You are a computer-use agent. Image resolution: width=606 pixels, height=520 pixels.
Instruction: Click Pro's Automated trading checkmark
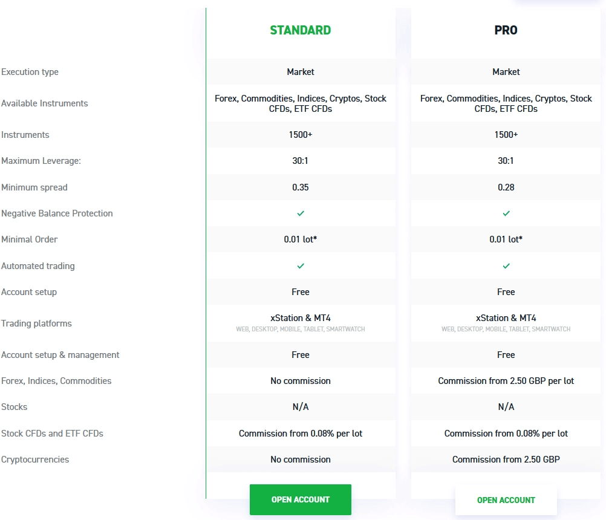(x=506, y=265)
